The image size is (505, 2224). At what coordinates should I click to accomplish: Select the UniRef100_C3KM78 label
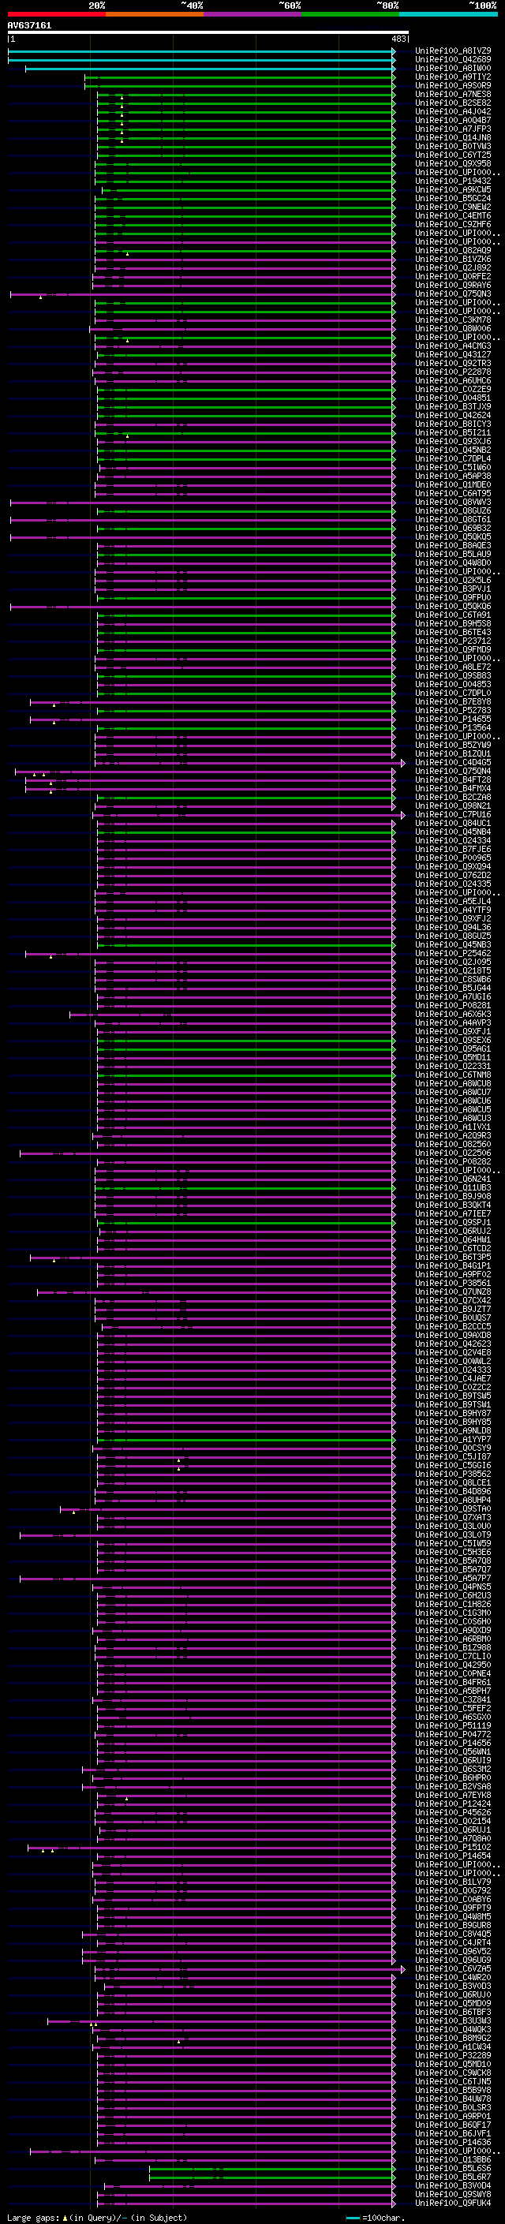pos(453,320)
